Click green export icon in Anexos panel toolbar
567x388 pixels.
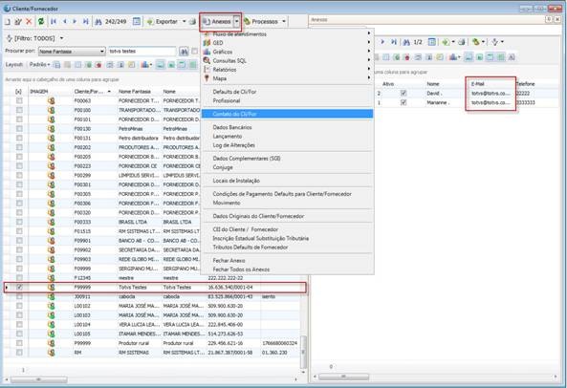point(446,42)
